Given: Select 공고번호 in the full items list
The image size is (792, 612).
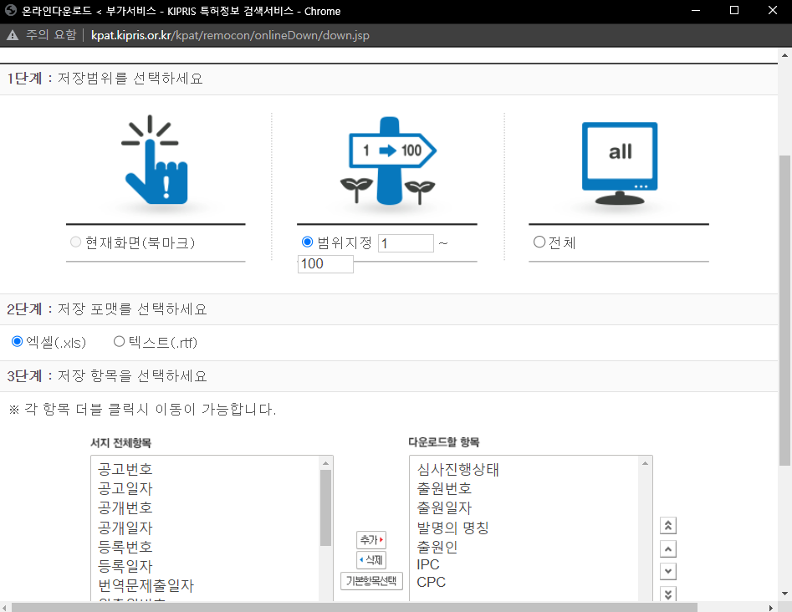Looking at the screenshot, I should pyautogui.click(x=125, y=469).
